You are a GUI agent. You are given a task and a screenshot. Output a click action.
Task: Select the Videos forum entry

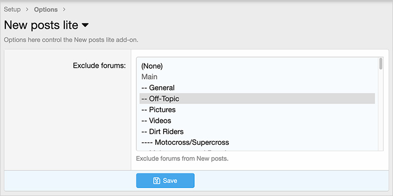pyautogui.click(x=156, y=120)
